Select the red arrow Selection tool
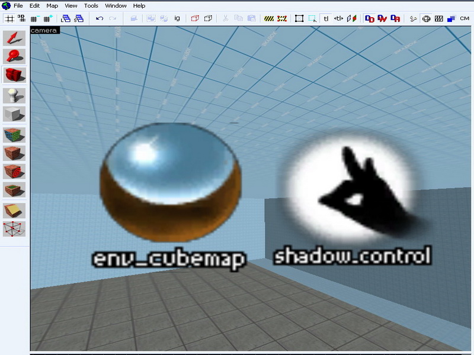This screenshot has height=355, width=474. pyautogui.click(x=14, y=38)
